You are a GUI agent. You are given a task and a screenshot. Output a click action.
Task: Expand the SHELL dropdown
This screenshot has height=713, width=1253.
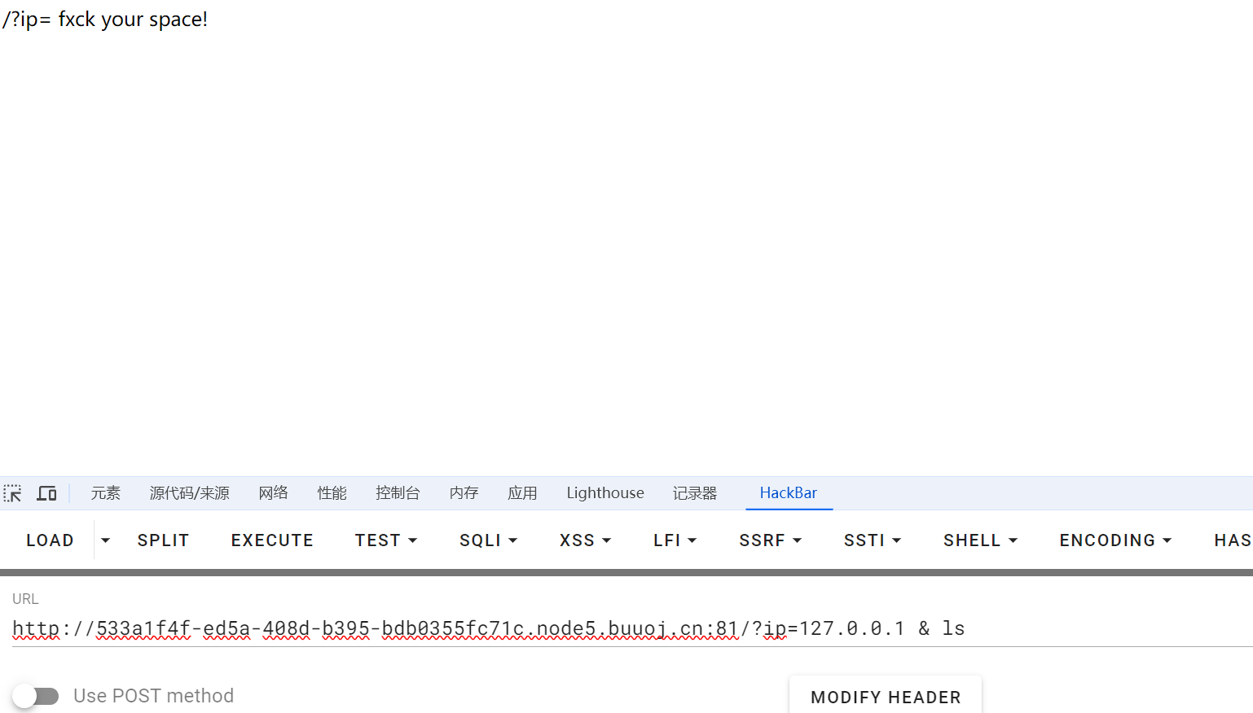980,540
